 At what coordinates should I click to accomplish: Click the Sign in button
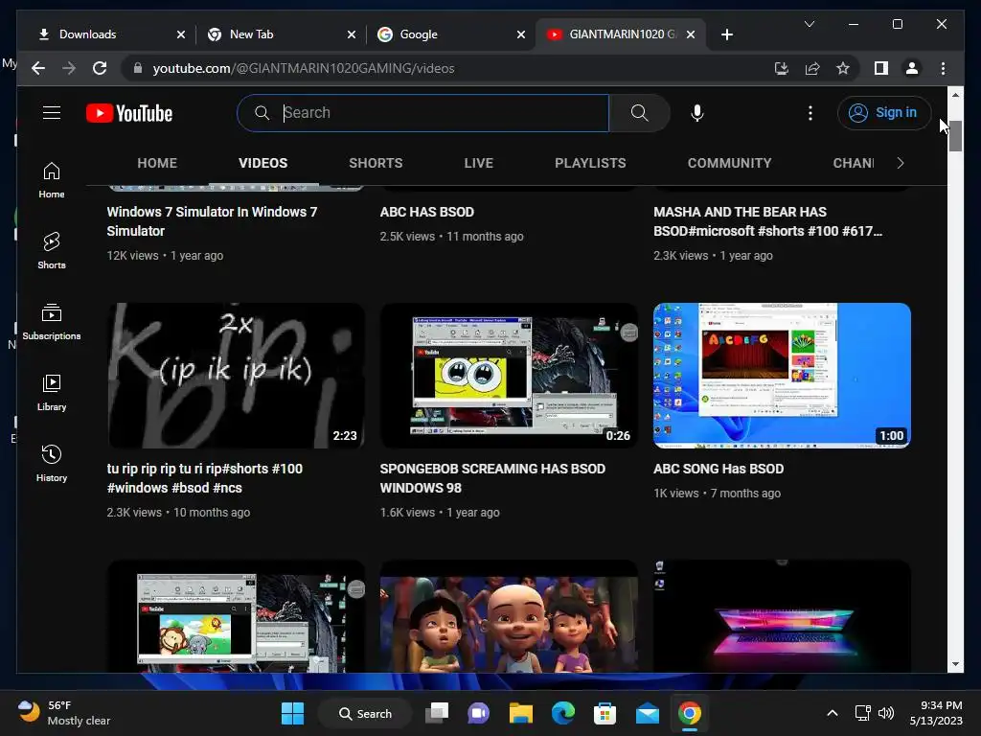coord(884,113)
